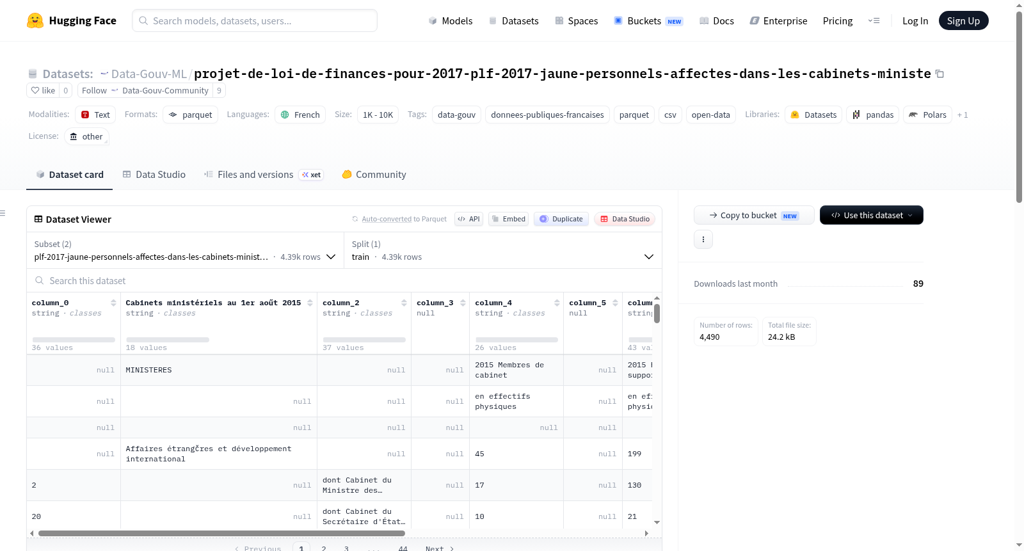The image size is (1024, 551).
Task: Sort the Cabinets ministériels column arrows
Action: pos(310,303)
